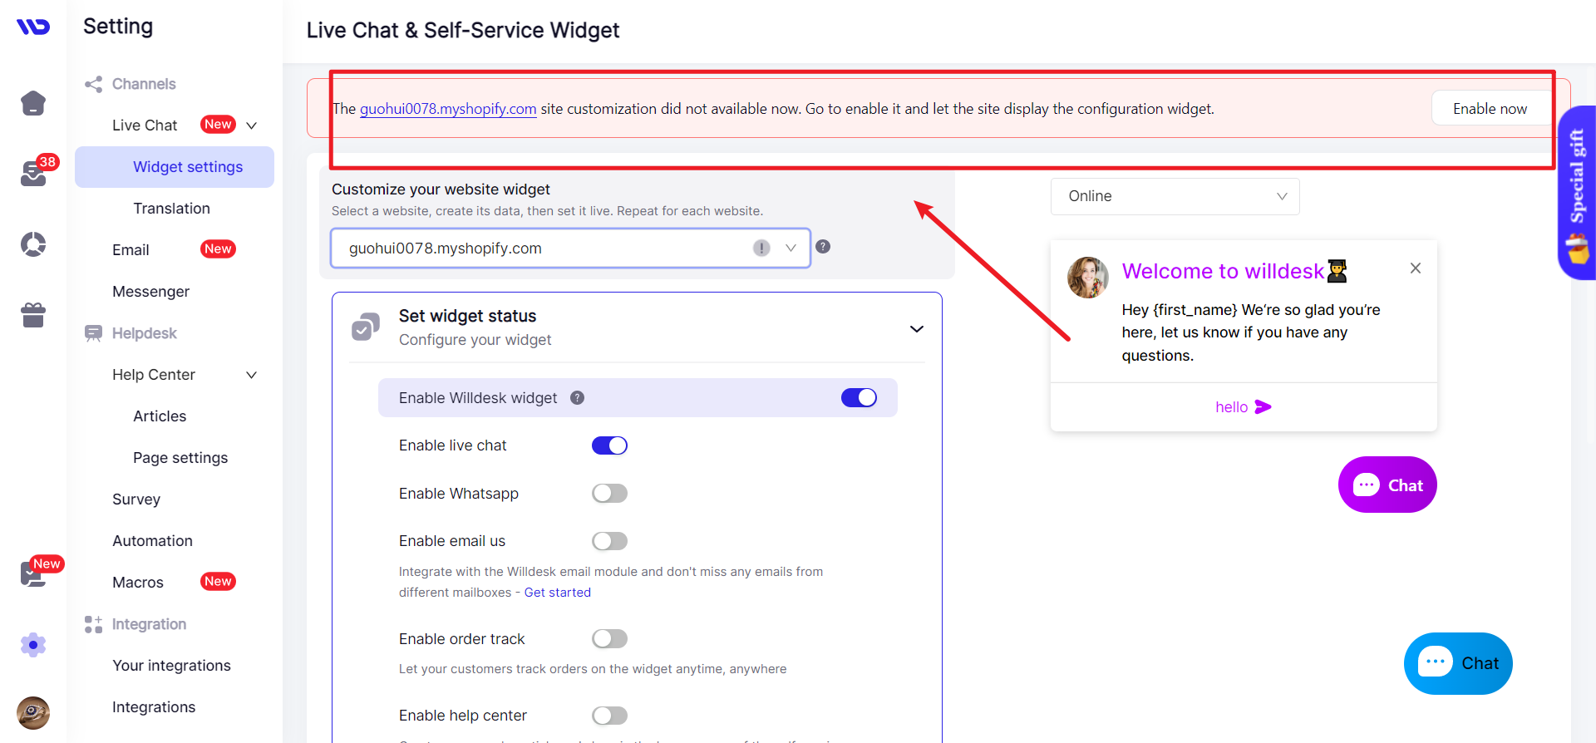Click the purple Chat preview button

1387,485
